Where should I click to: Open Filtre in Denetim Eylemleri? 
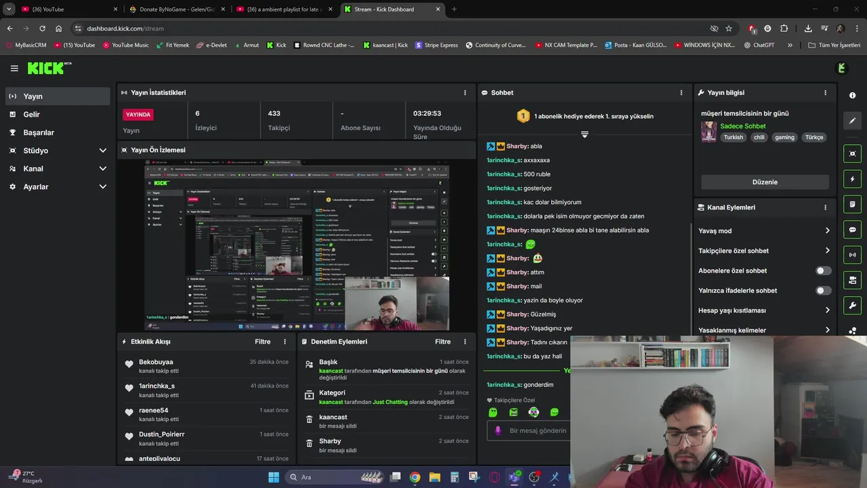tap(442, 342)
